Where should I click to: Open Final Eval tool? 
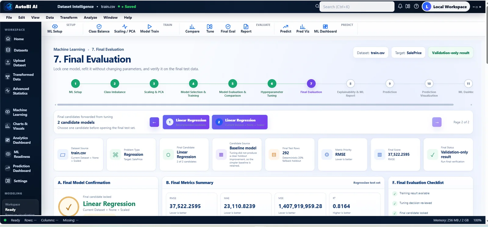(x=228, y=29)
